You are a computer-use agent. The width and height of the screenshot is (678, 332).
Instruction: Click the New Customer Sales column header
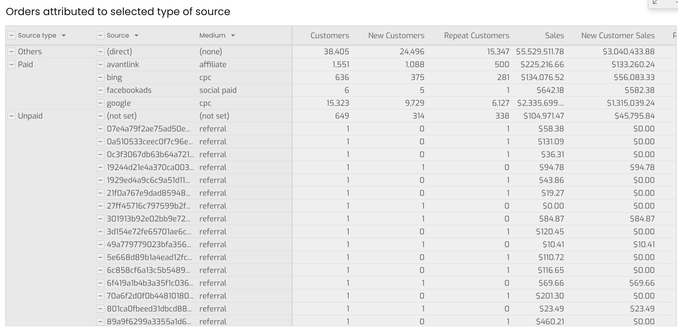click(618, 36)
